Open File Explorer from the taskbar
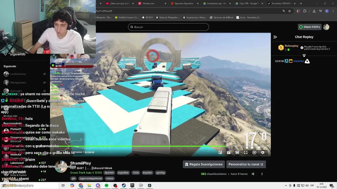337x189 pixels. click(x=89, y=186)
